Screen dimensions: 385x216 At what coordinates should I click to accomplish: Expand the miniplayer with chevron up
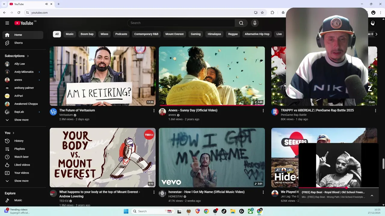coord(372,196)
